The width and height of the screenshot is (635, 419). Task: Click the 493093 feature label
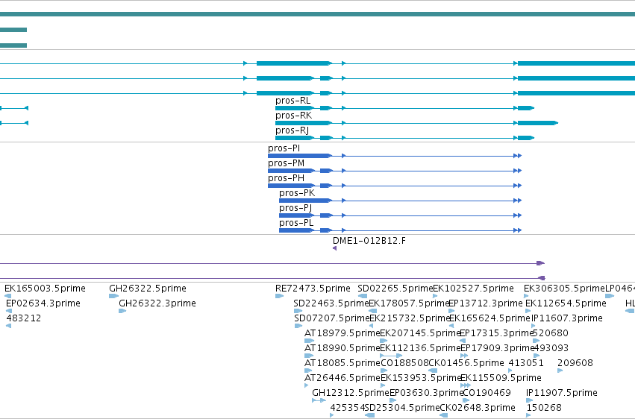click(551, 349)
